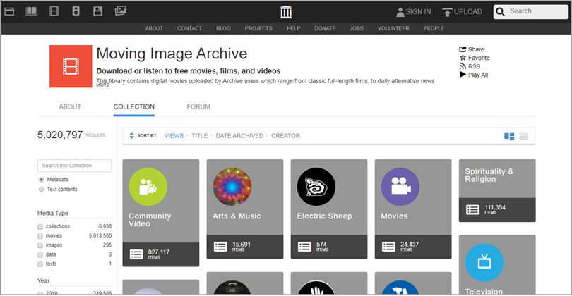Open the Arts & Music colorful thumbnail

pyautogui.click(x=232, y=187)
